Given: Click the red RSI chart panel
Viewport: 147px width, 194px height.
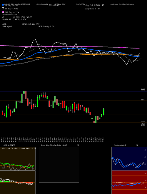Looking at the screenshot, I should click(x=129, y=182).
